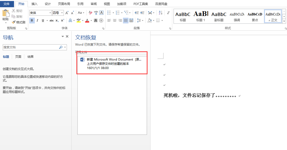
Task: Click the borders grid icon
Action: point(158,21)
